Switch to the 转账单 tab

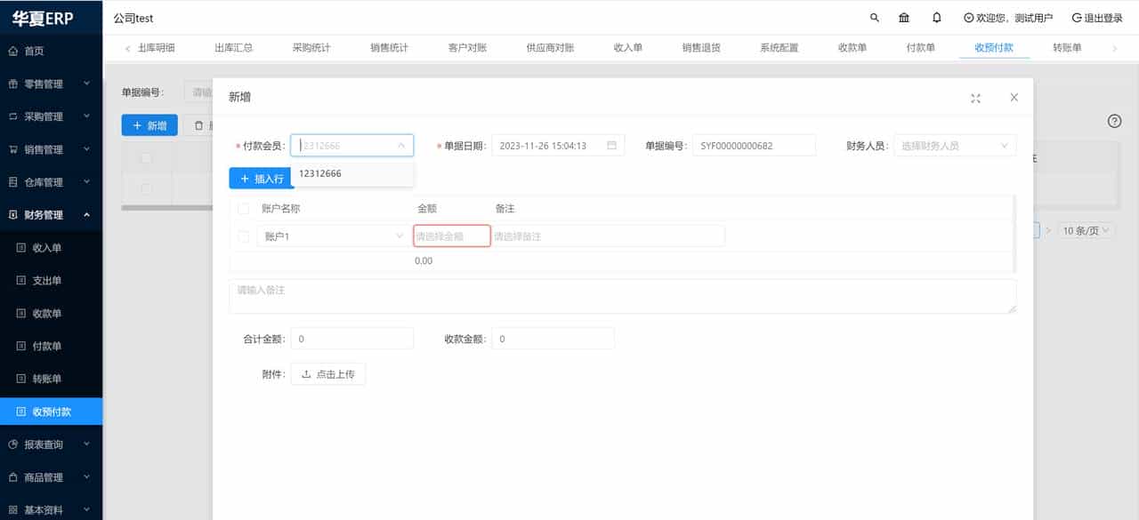[x=1068, y=48]
